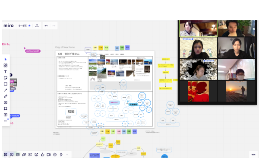Select the cursor tool in Miro's left toolbar

point(6,59)
